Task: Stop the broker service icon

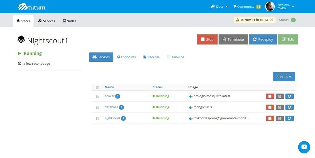Action: tap(270, 96)
